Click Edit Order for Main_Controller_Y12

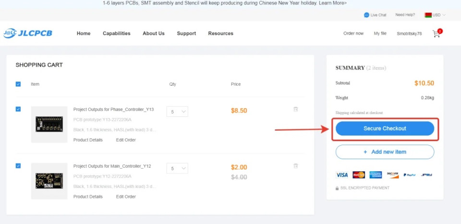point(126,197)
